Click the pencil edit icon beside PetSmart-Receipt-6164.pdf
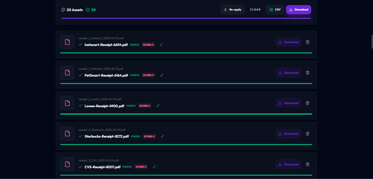373x179 pixels. click(162, 75)
